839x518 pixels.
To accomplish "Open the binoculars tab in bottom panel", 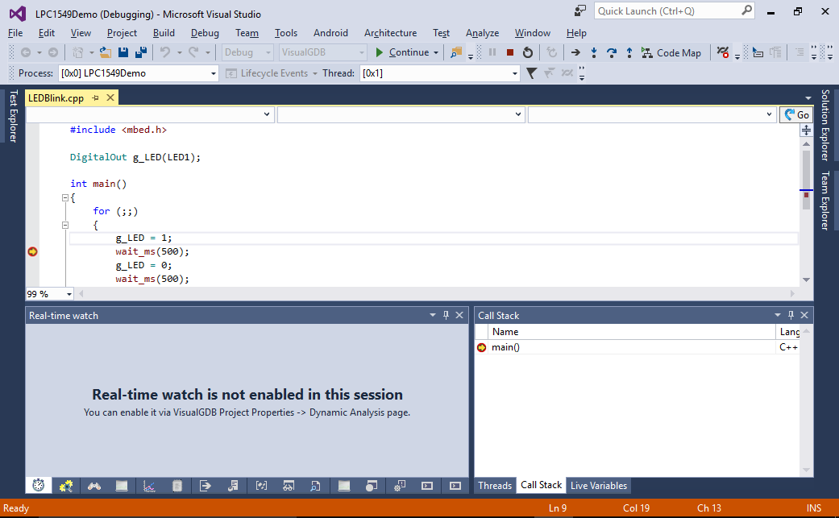I will (x=94, y=486).
